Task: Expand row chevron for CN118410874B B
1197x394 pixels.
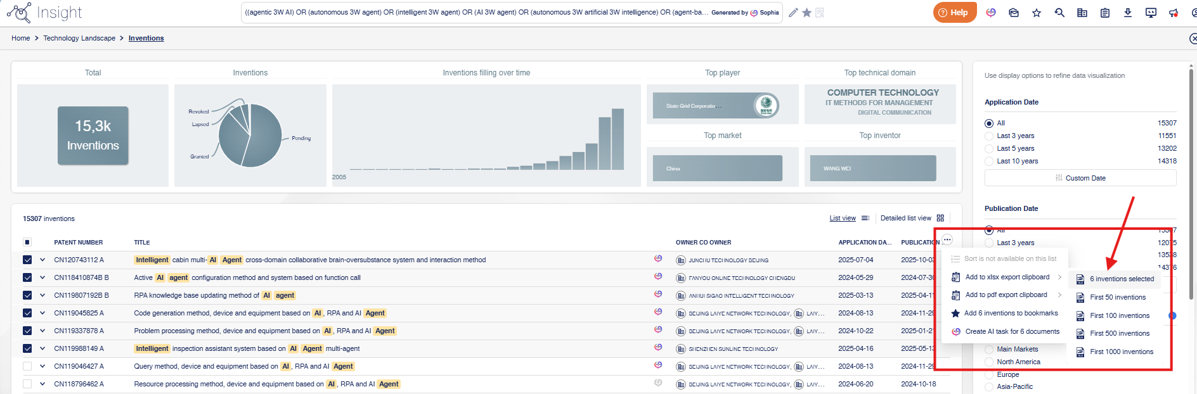Action: pos(42,277)
